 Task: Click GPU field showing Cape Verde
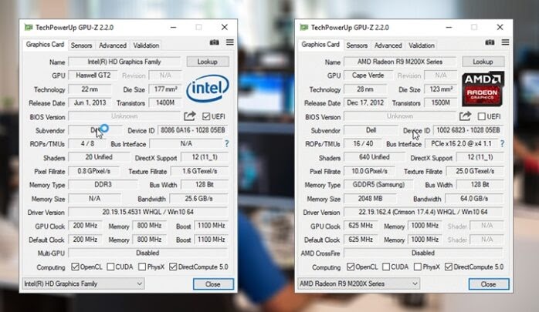coord(368,75)
